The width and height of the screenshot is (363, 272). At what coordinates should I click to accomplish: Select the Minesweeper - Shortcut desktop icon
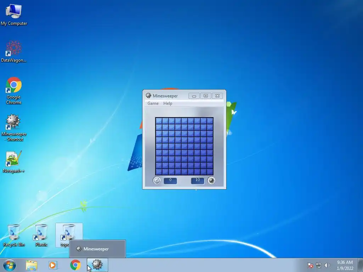tap(14, 127)
